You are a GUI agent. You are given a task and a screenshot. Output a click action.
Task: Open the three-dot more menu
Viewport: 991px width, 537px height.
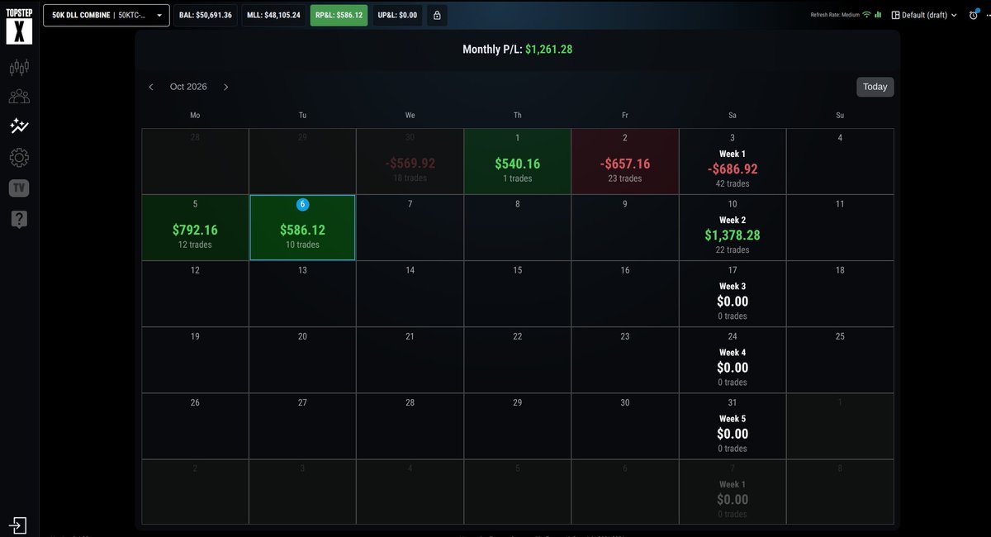coord(988,15)
